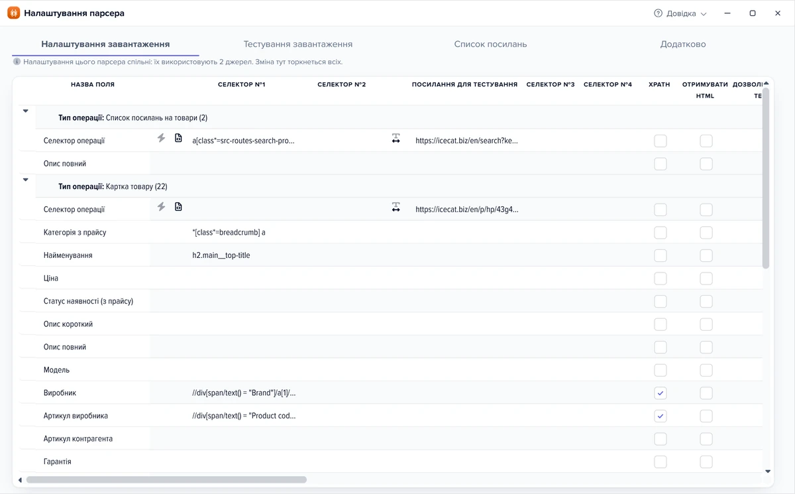
Task: Close the parser settings window
Action: point(778,13)
